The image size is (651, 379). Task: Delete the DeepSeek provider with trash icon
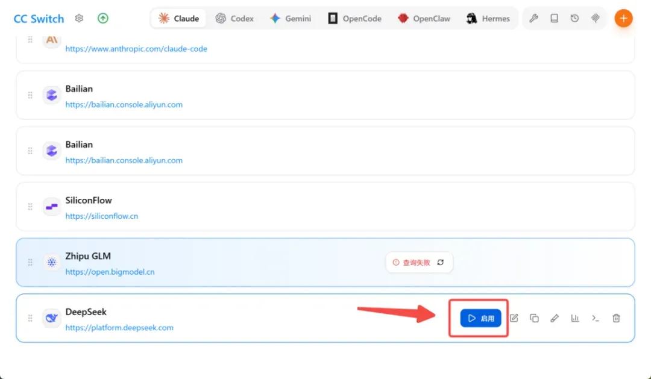616,318
